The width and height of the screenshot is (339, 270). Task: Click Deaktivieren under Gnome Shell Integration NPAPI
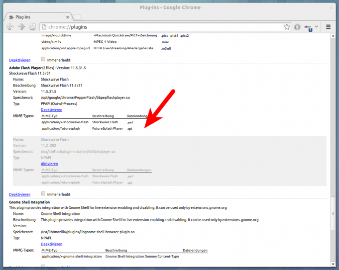tap(51, 244)
